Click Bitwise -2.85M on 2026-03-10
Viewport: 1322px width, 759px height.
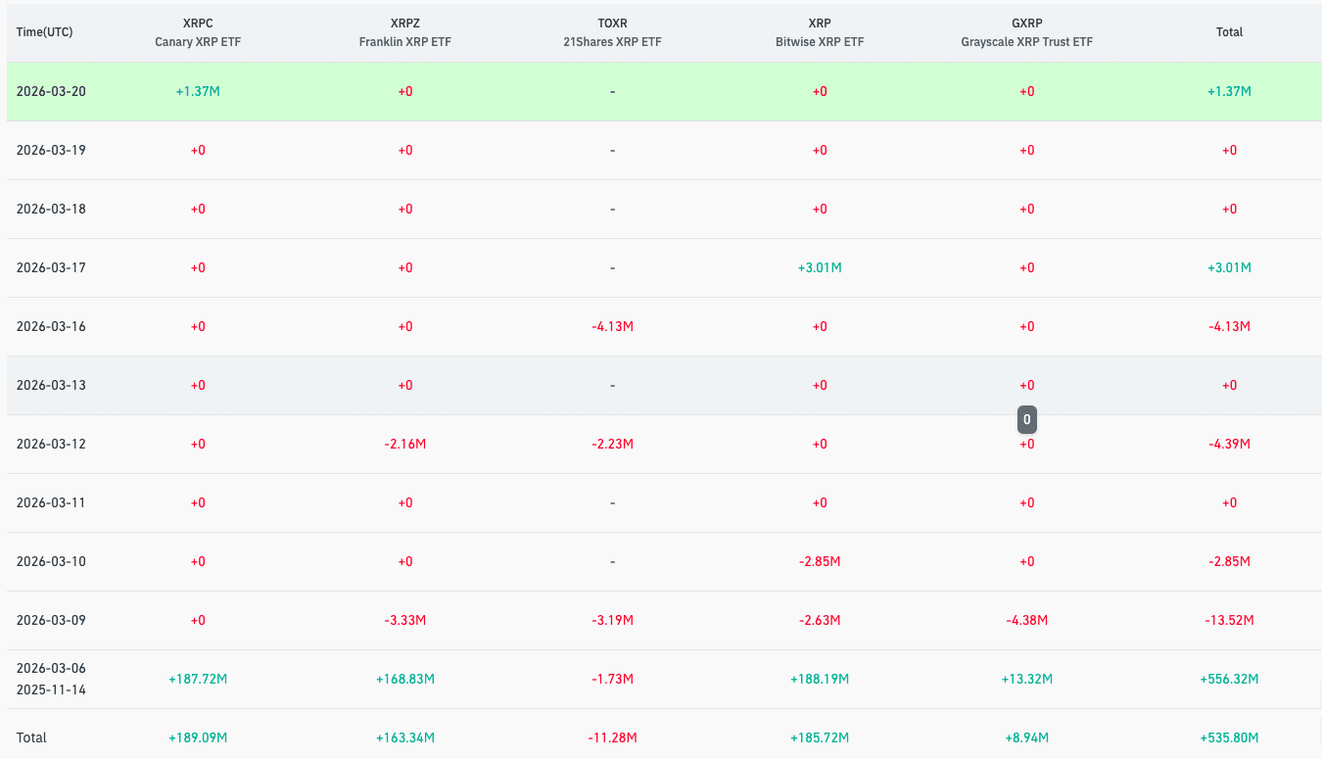pyautogui.click(x=820, y=561)
